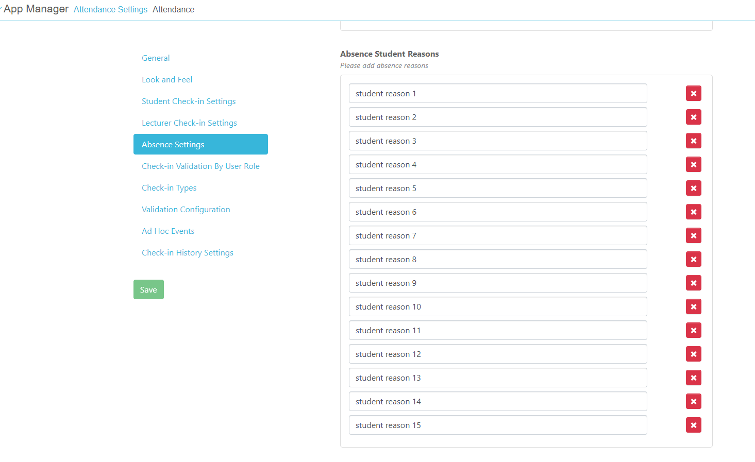755x462 pixels.
Task: Delete student reason 5 using X icon
Action: pyautogui.click(x=693, y=188)
